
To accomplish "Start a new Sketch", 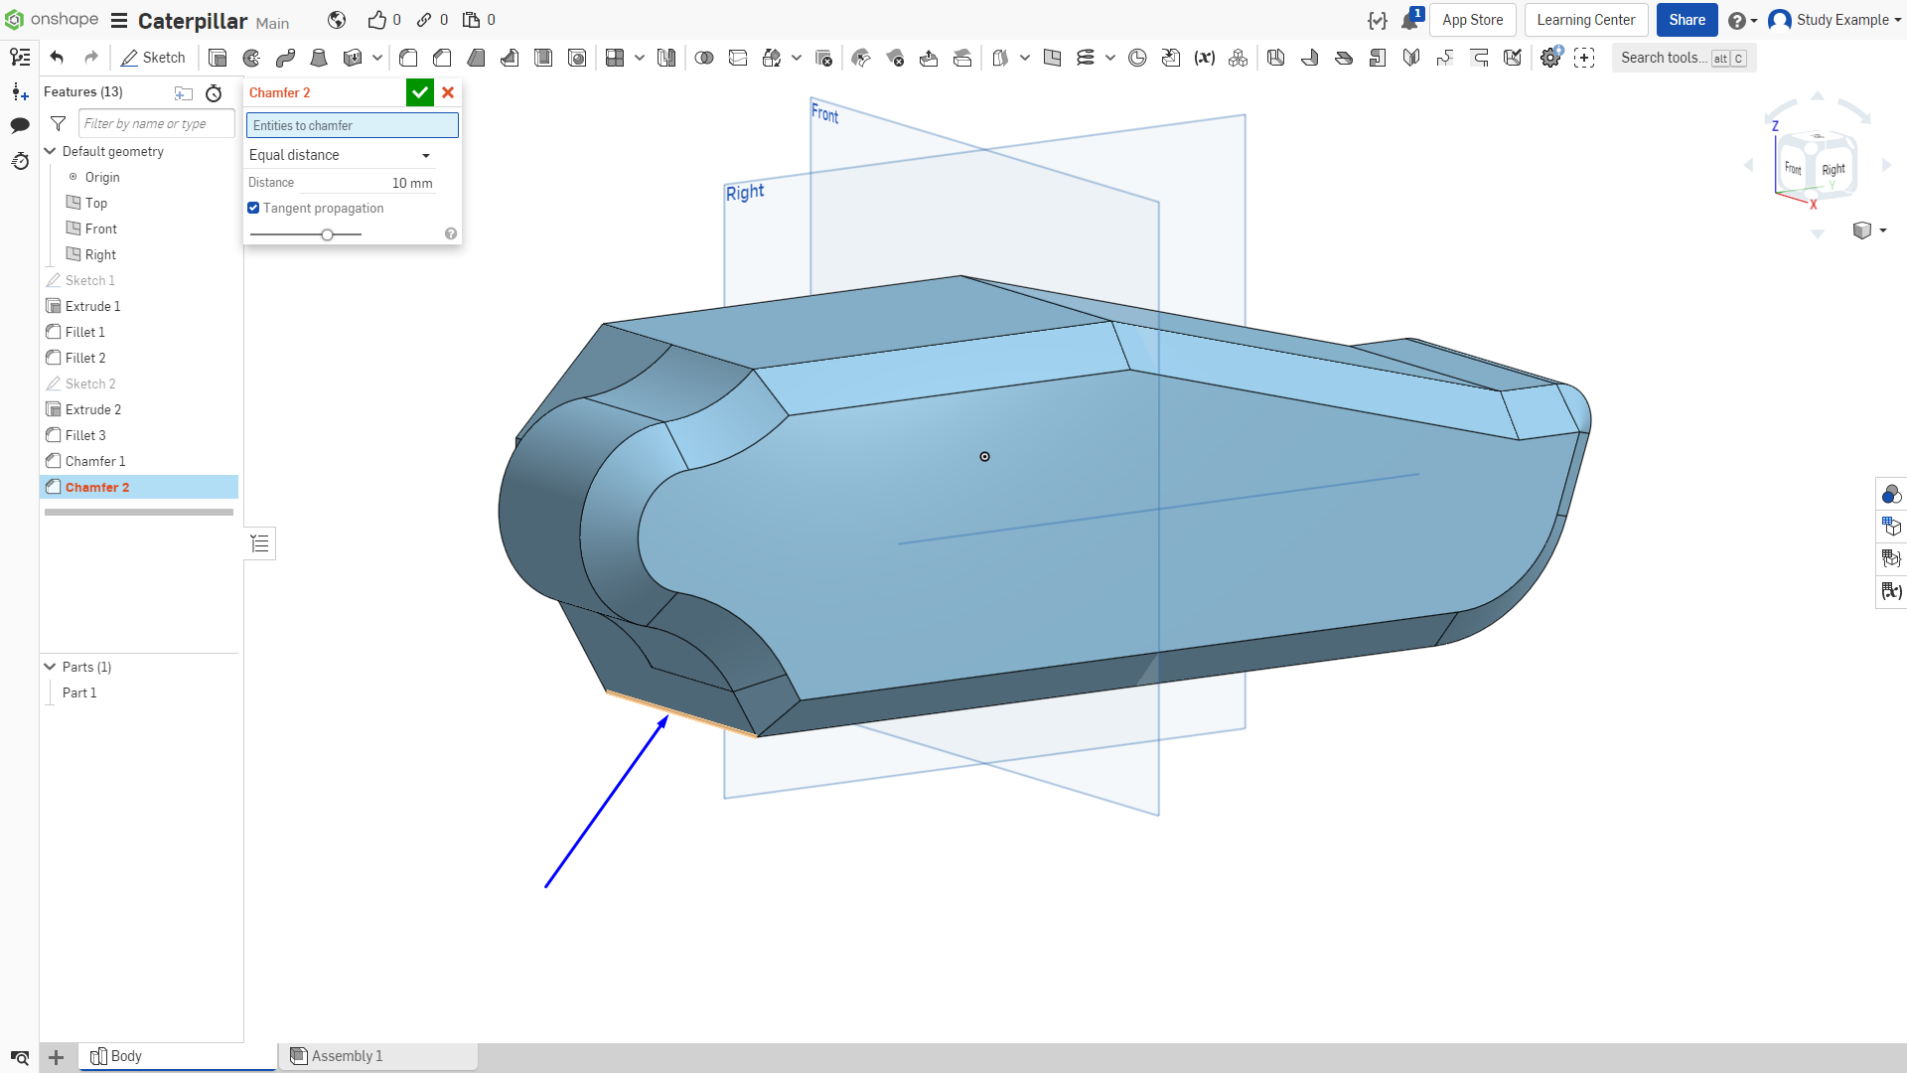I will point(154,58).
